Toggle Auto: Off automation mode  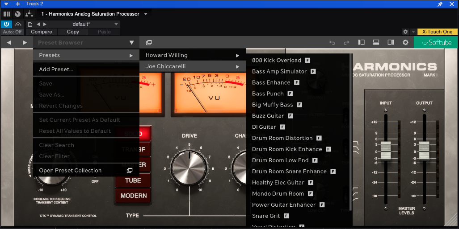tap(13, 32)
